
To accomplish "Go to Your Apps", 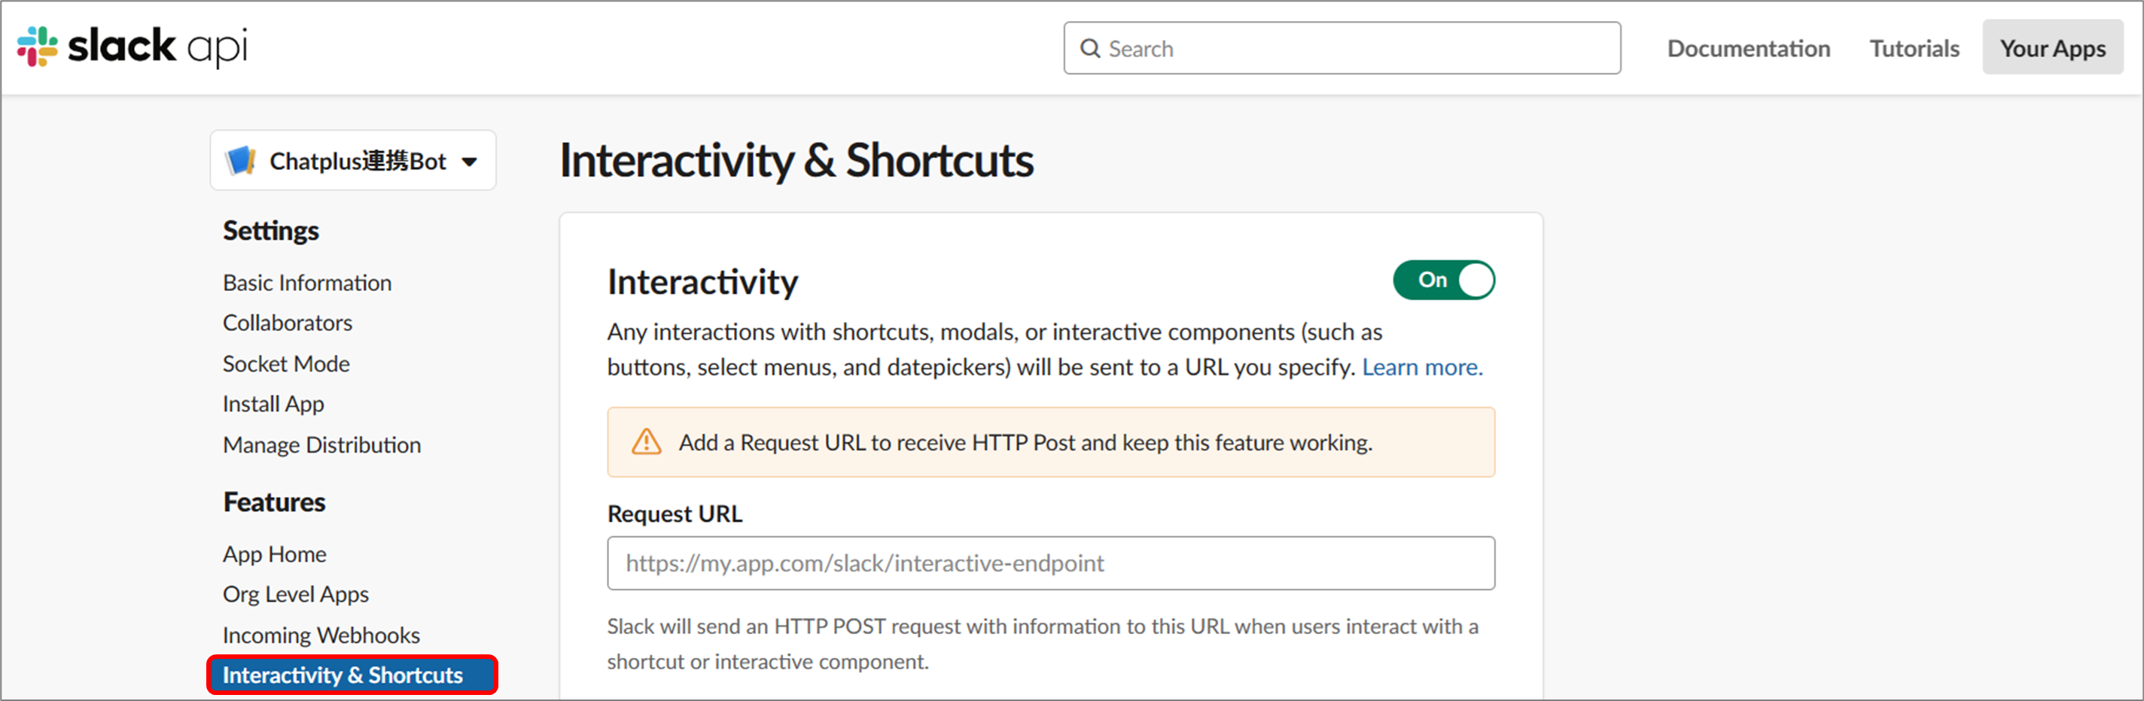I will 2052,48.
